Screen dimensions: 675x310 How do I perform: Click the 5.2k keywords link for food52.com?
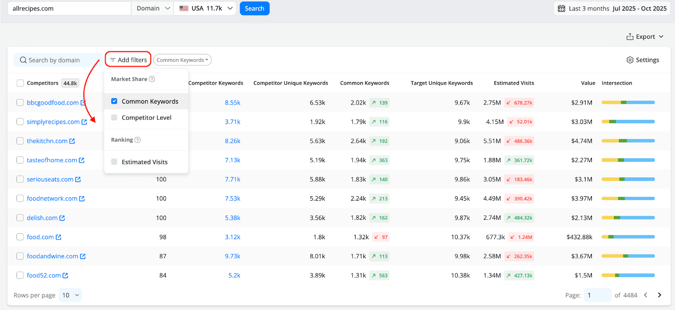(x=234, y=275)
